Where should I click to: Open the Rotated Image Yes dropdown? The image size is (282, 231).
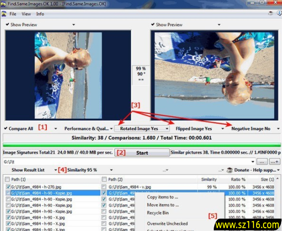pyautogui.click(x=142, y=129)
